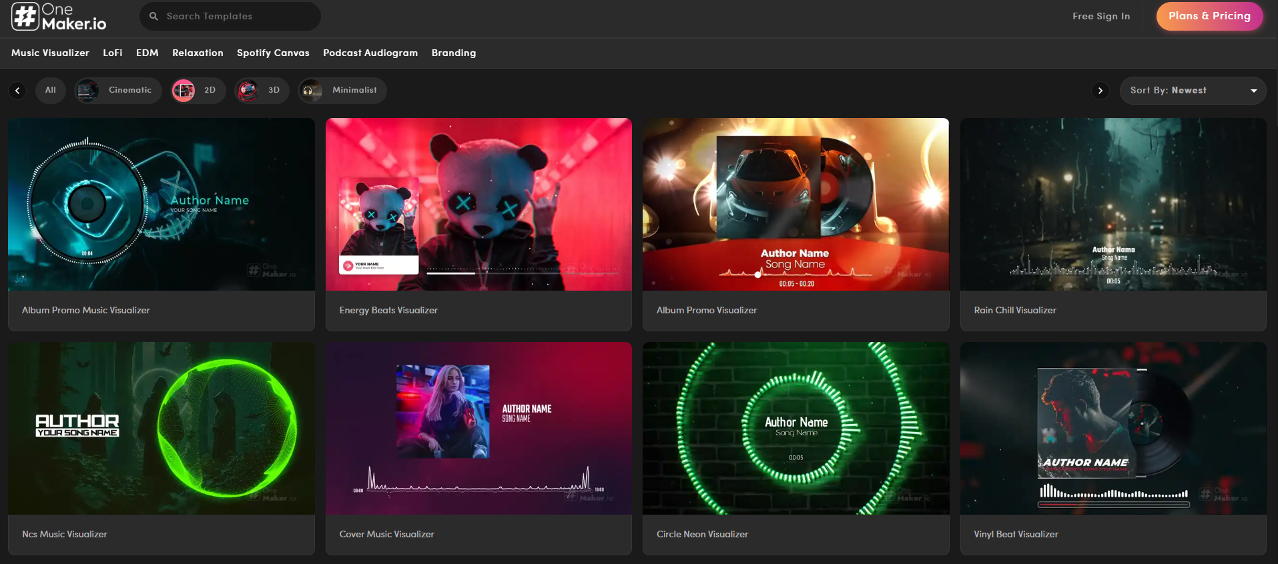Open the OneMaker.io logo home link
The height and width of the screenshot is (564, 1278).
[59, 17]
